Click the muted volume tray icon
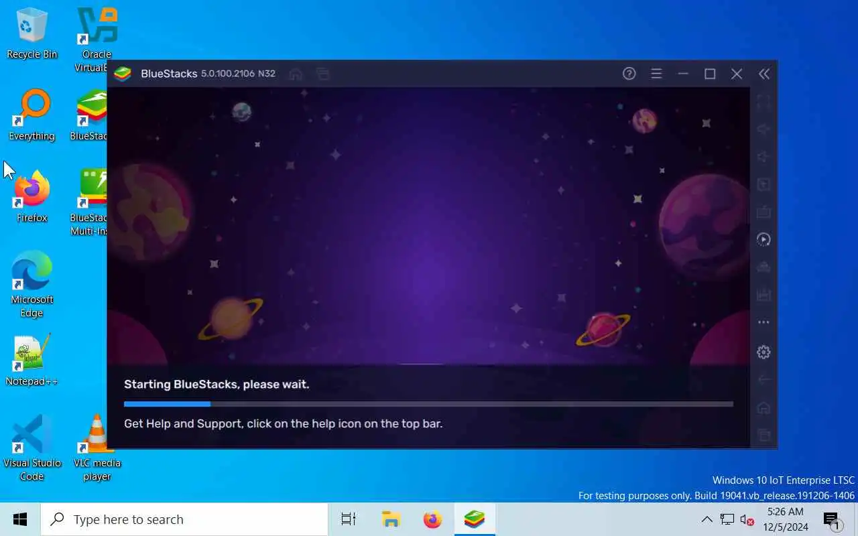The height and width of the screenshot is (536, 858). (x=747, y=519)
